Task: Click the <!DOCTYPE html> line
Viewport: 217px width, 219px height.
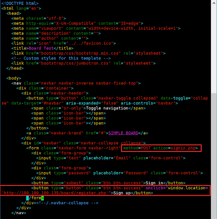Action: click(x=20, y=3)
